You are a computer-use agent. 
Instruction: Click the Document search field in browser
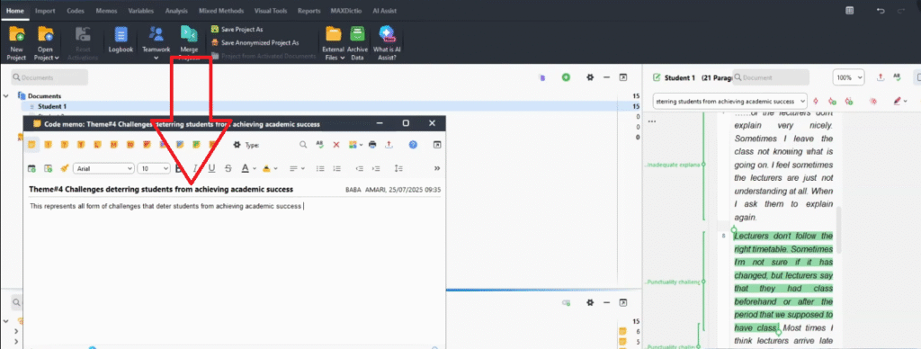coord(771,77)
